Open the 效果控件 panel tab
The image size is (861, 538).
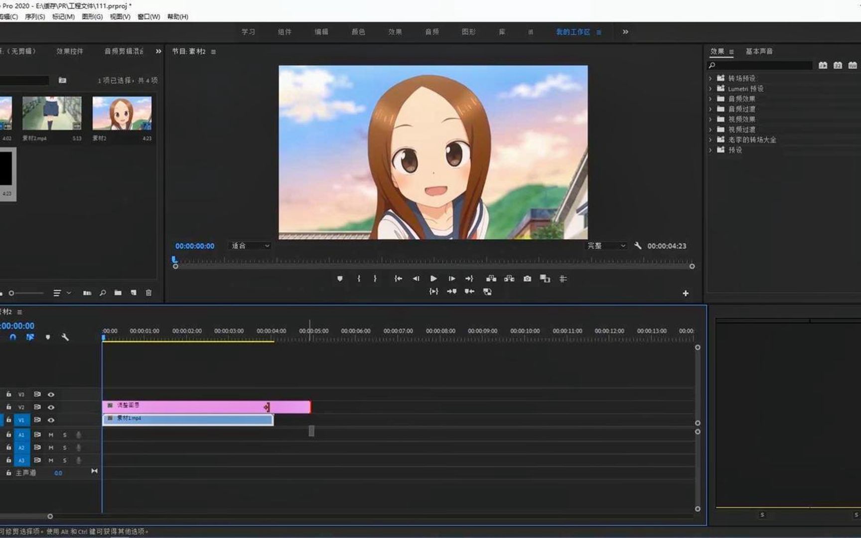(x=70, y=51)
